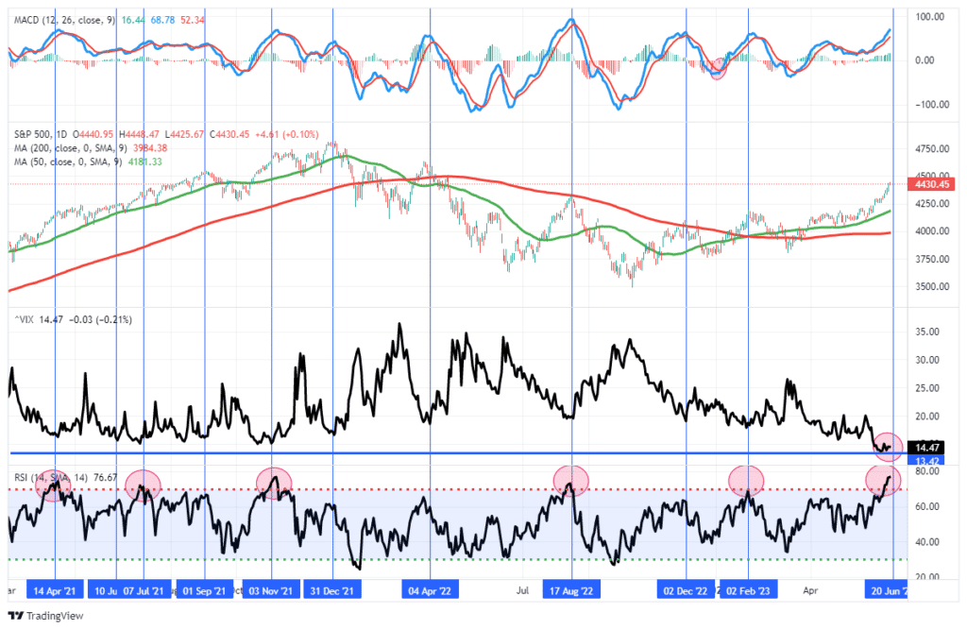Click MACD line value 68.78
967x630 pixels.
pos(162,20)
